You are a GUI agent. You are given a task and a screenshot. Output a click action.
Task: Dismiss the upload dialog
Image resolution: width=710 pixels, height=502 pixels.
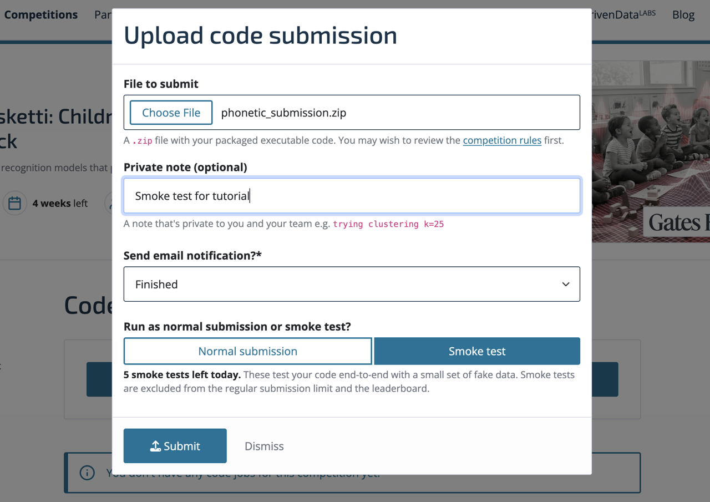click(264, 446)
